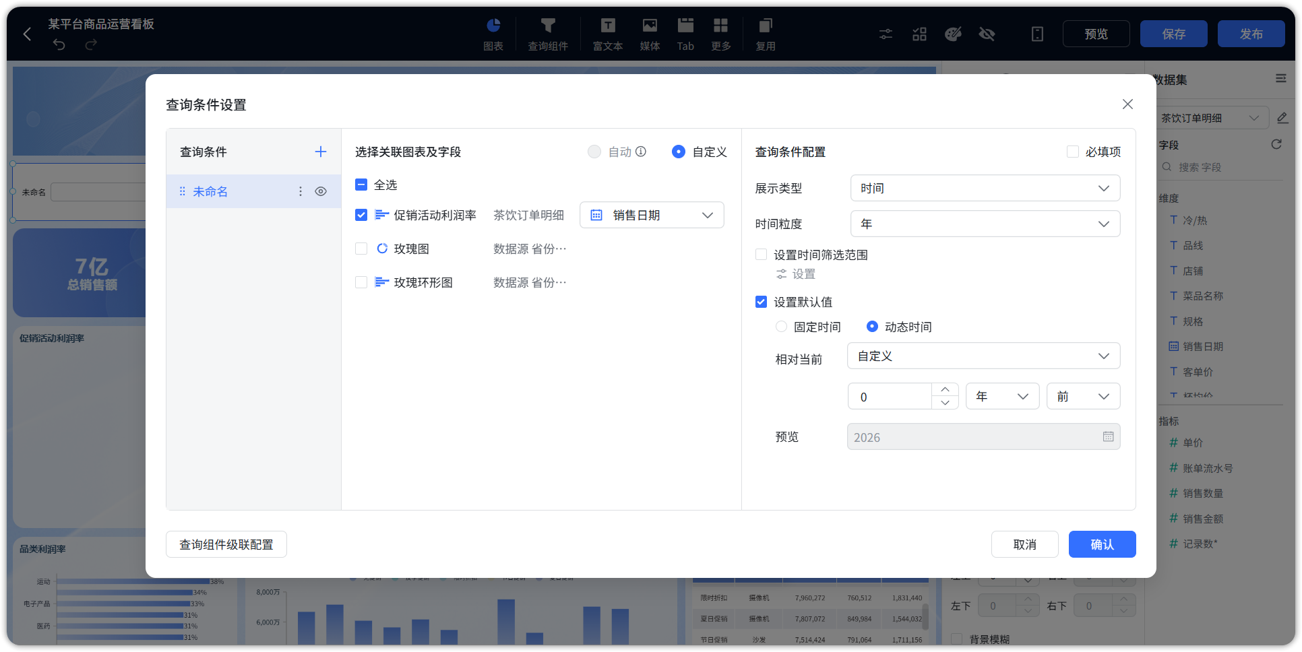This screenshot has height=652, width=1302.
Task: Open the 相对当前 dropdown showing 自定义
Action: pyautogui.click(x=983, y=356)
